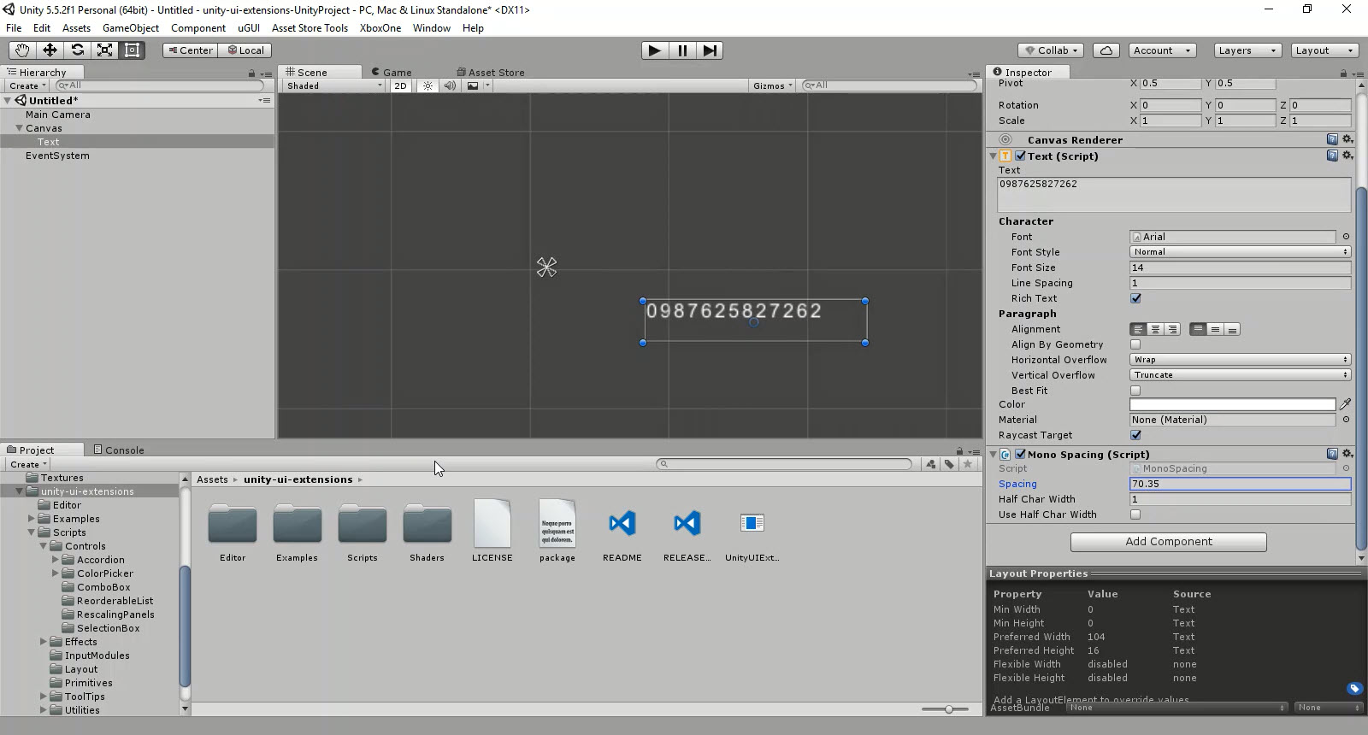Enable Align By Geometry
Viewport: 1368px width, 735px height.
[x=1135, y=344]
